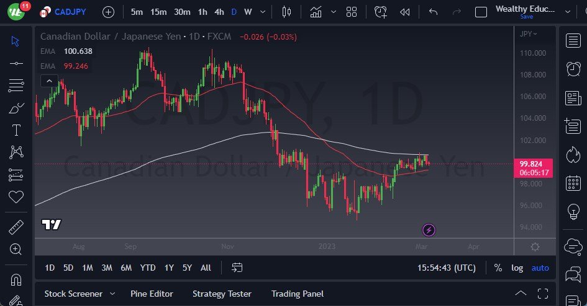The image size is (587, 306).
Task: Open the watchlist panel icon
Action: coord(573,41)
